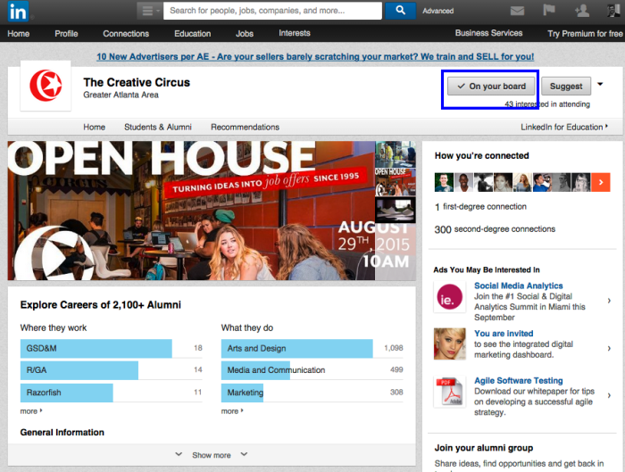Open the Education menu

point(193,33)
